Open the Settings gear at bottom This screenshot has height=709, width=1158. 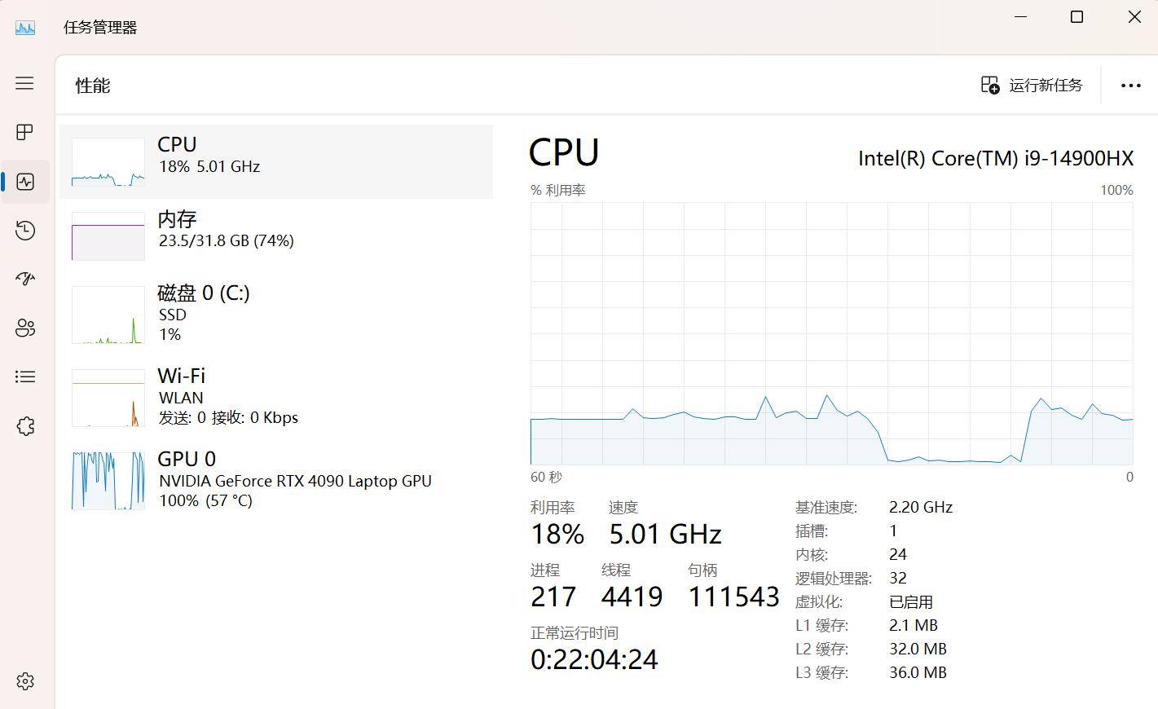[x=25, y=681]
